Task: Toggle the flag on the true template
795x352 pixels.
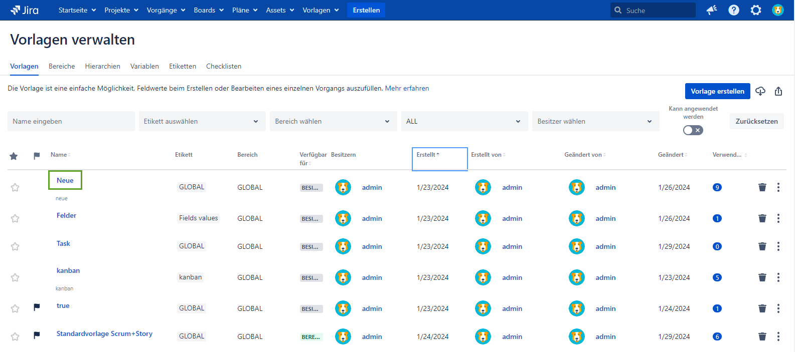Action: click(37, 307)
